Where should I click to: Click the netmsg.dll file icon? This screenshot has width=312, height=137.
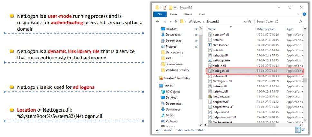pyautogui.click(x=210, y=86)
